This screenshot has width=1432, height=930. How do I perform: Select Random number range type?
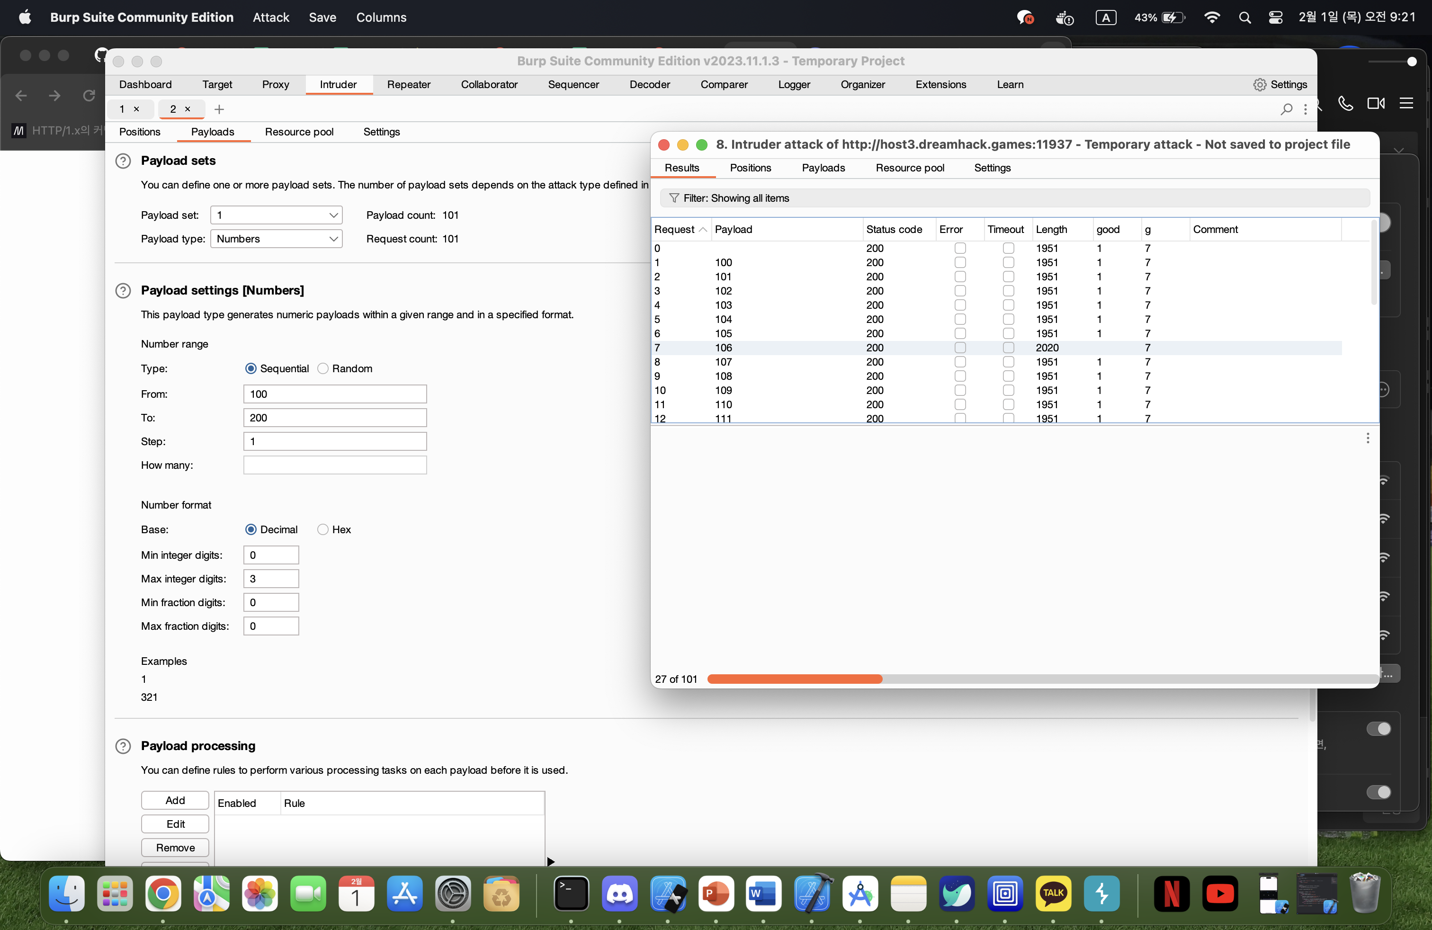coord(323,369)
